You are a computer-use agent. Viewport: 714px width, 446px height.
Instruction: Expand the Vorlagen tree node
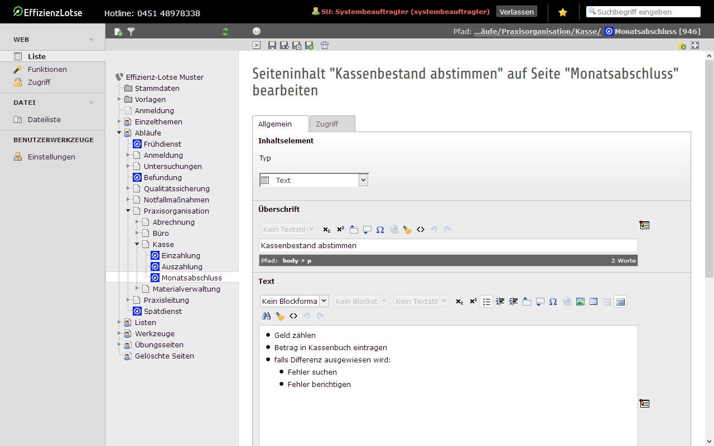pyautogui.click(x=119, y=99)
